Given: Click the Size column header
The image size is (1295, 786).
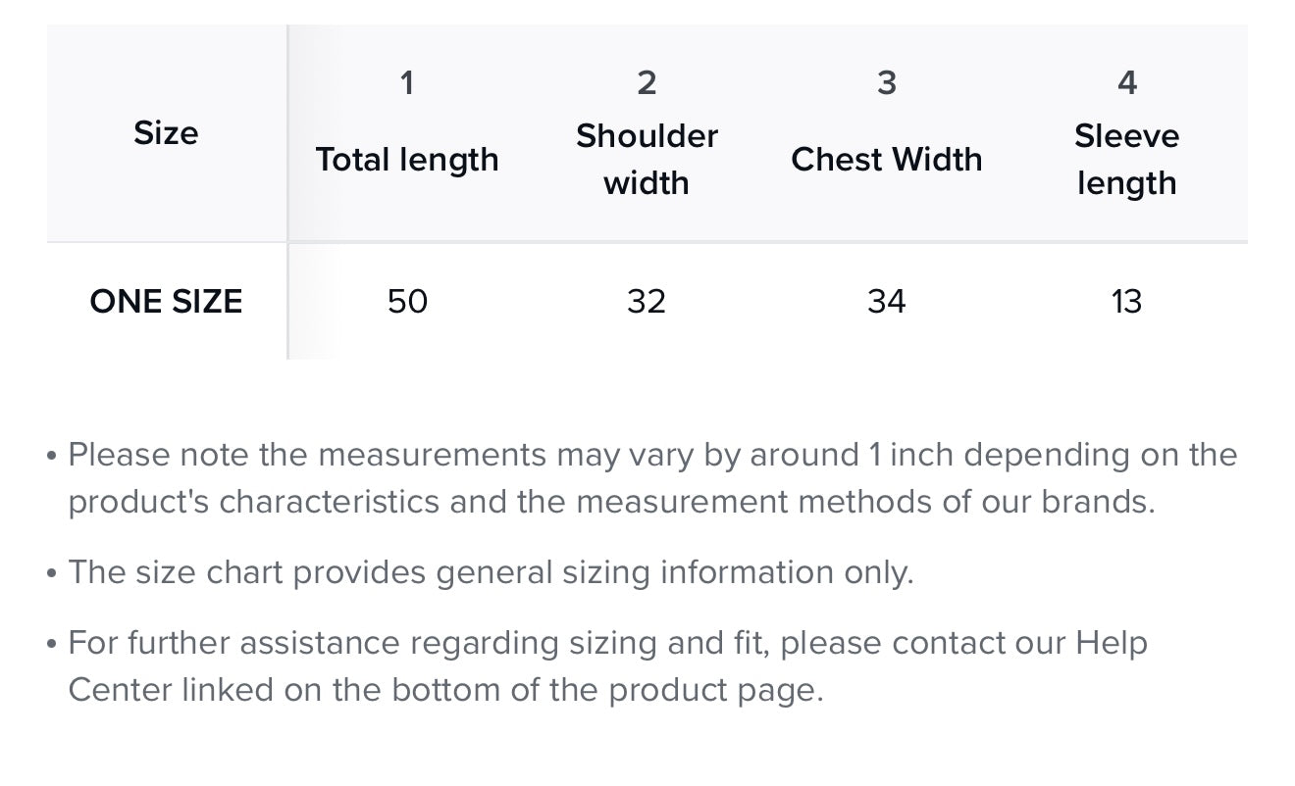Looking at the screenshot, I should pos(166,133).
